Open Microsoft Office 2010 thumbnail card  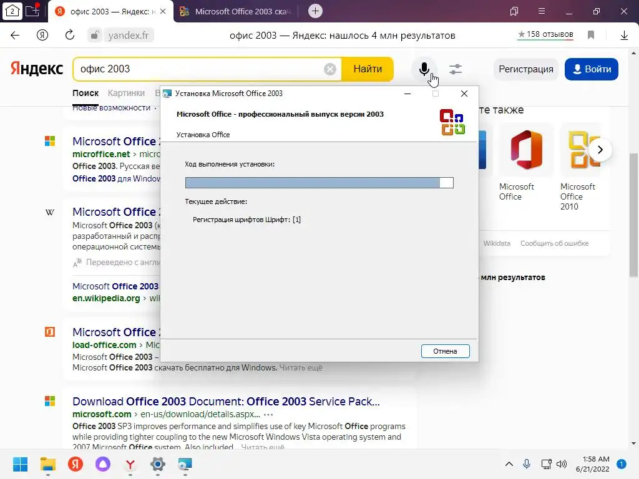click(x=580, y=168)
